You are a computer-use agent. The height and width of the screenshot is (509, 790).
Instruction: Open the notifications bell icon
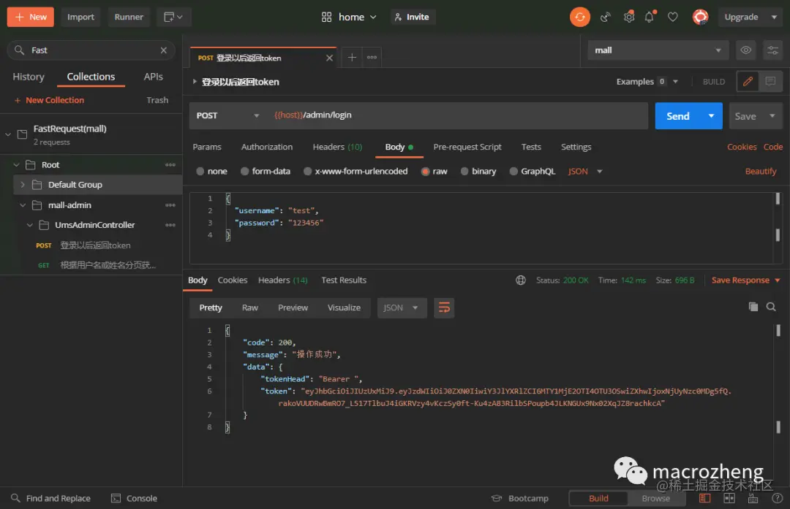tap(650, 17)
